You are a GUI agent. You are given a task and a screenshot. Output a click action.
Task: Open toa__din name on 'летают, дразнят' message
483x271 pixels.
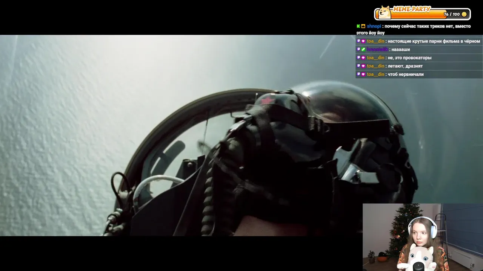pyautogui.click(x=375, y=66)
